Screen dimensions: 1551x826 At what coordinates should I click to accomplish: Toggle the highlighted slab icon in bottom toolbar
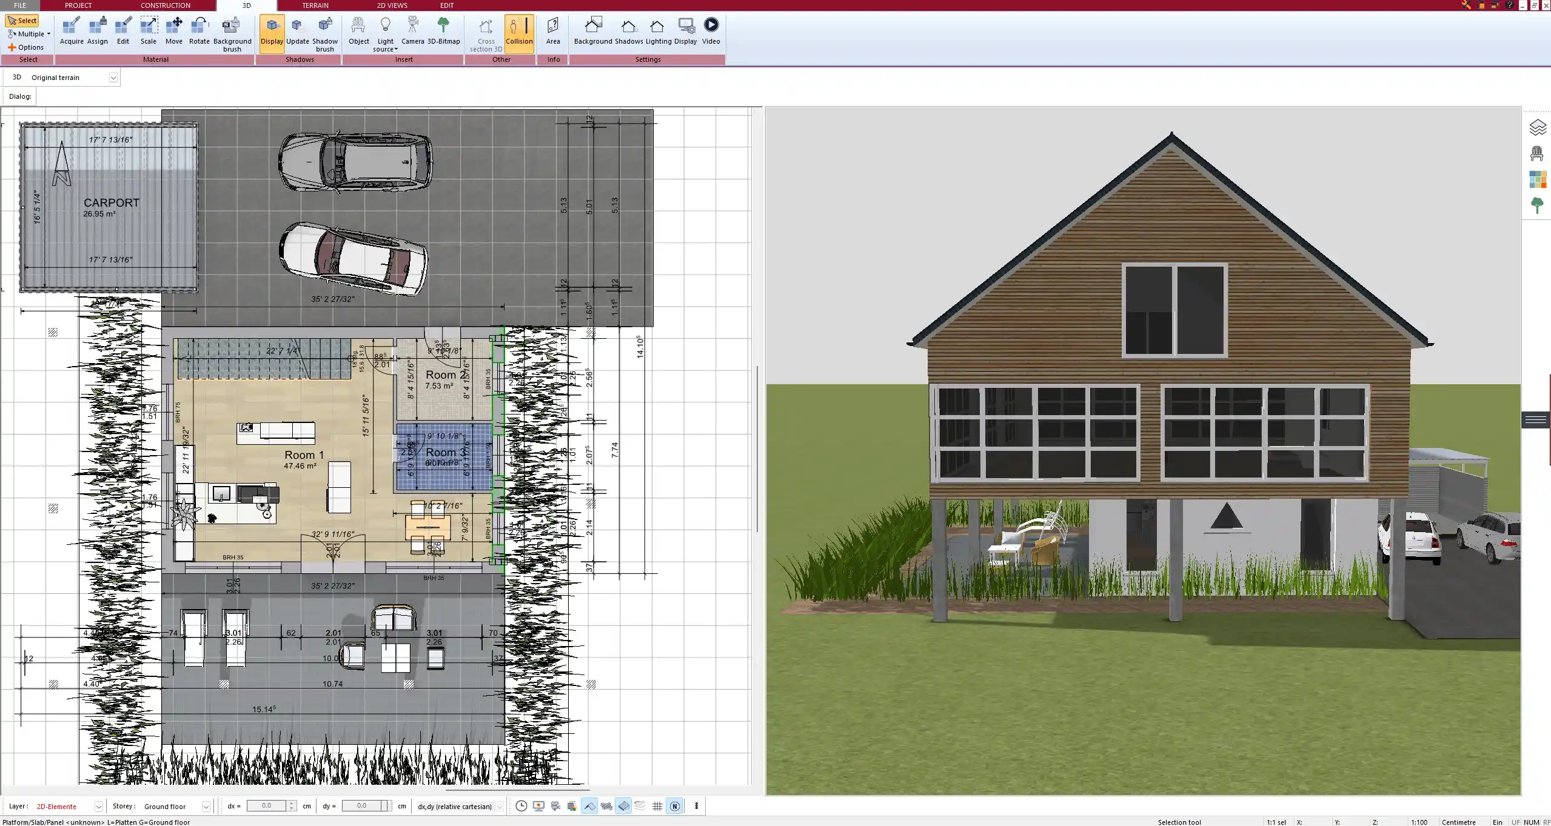[623, 806]
